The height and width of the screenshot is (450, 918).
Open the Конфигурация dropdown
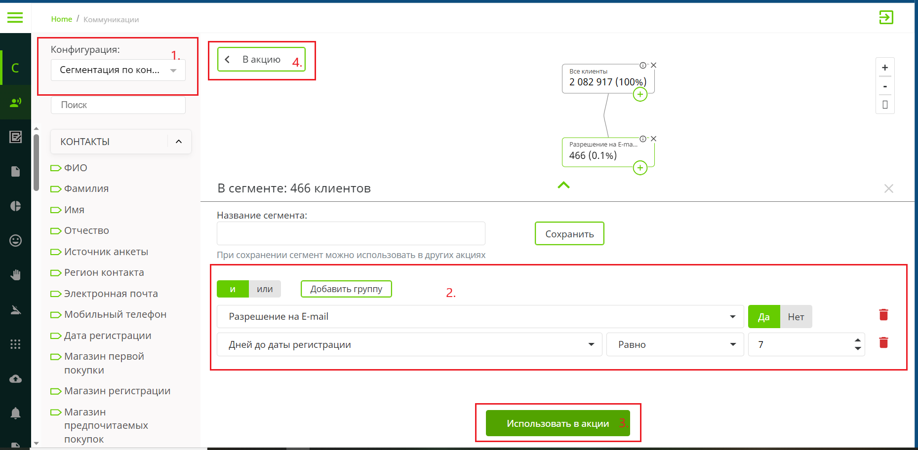(118, 70)
